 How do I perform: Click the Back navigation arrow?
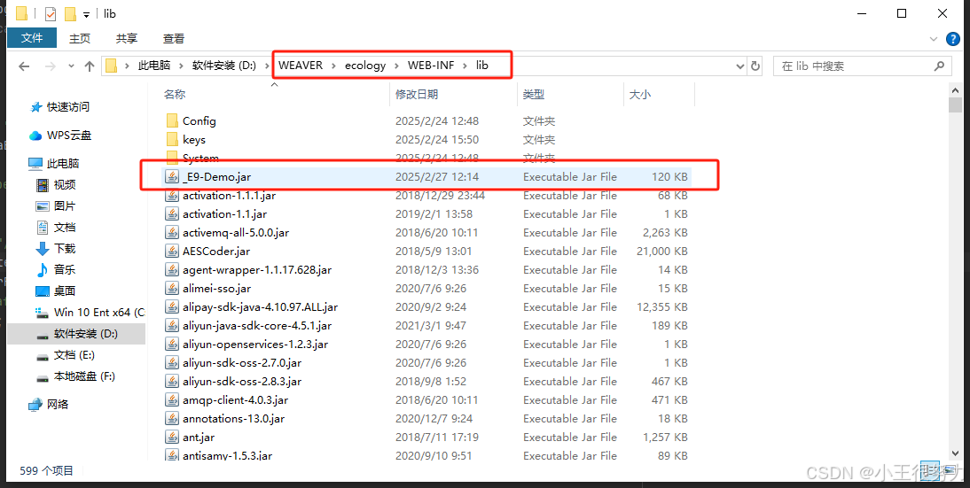tap(24, 66)
